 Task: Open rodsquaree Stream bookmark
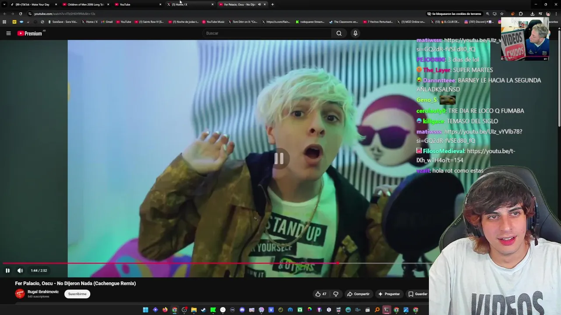310,22
